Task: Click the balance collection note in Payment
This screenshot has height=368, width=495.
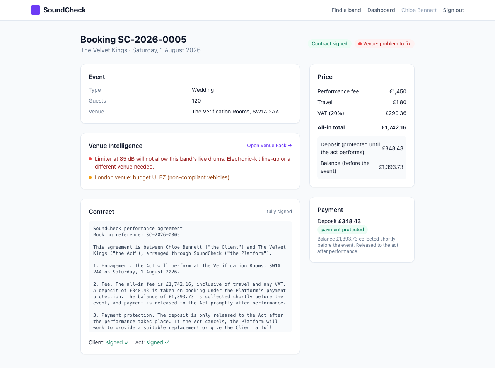Action: pyautogui.click(x=358, y=245)
